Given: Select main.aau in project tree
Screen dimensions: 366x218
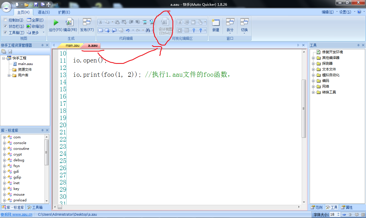Looking at the screenshot, I should click(25, 64).
